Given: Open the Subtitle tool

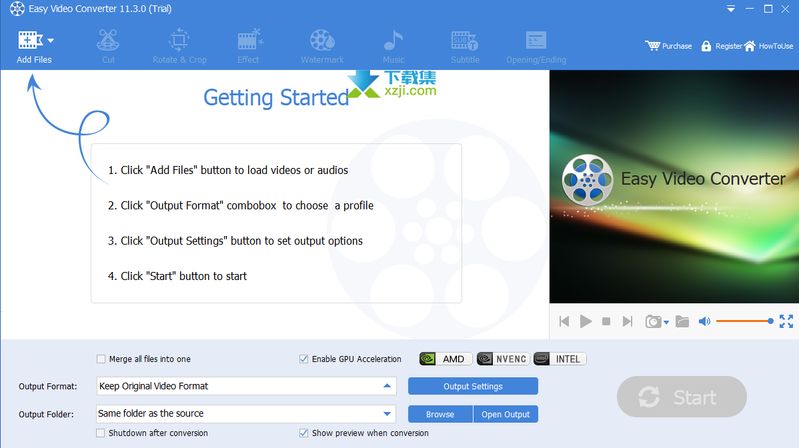Looking at the screenshot, I should [465, 47].
